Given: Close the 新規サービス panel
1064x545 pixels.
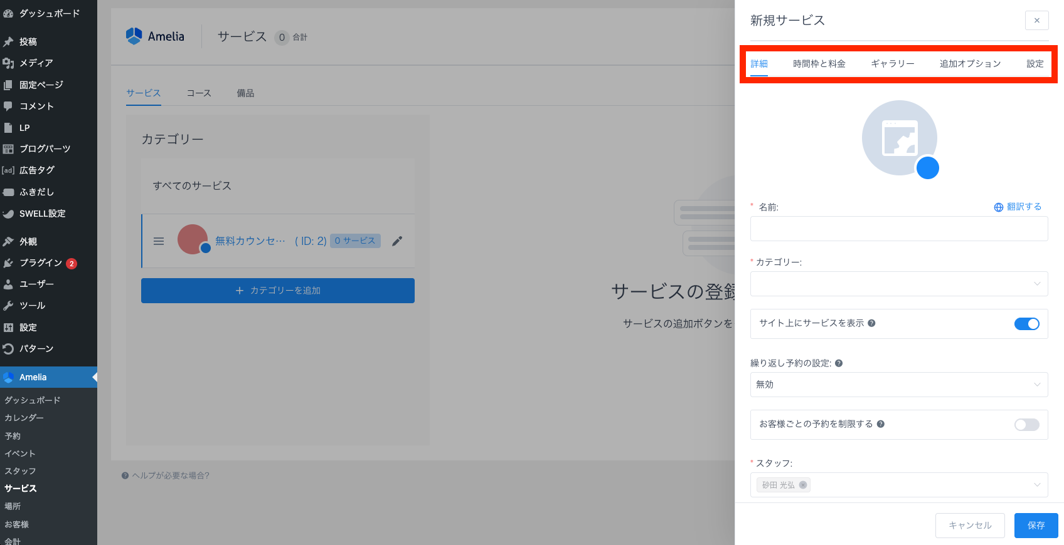Looking at the screenshot, I should [1036, 21].
